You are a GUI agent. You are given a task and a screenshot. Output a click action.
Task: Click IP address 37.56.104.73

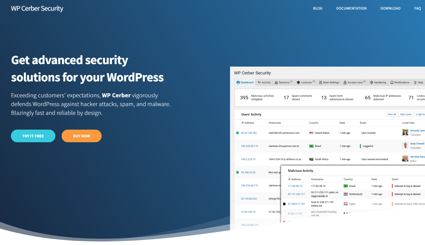point(248,212)
